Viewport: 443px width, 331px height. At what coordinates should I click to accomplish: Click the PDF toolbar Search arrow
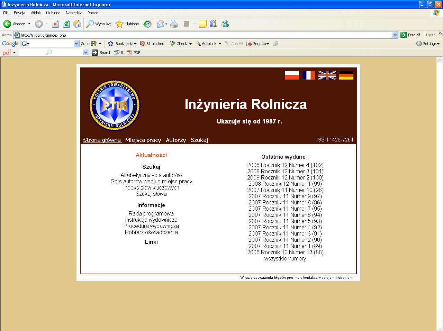click(x=95, y=53)
